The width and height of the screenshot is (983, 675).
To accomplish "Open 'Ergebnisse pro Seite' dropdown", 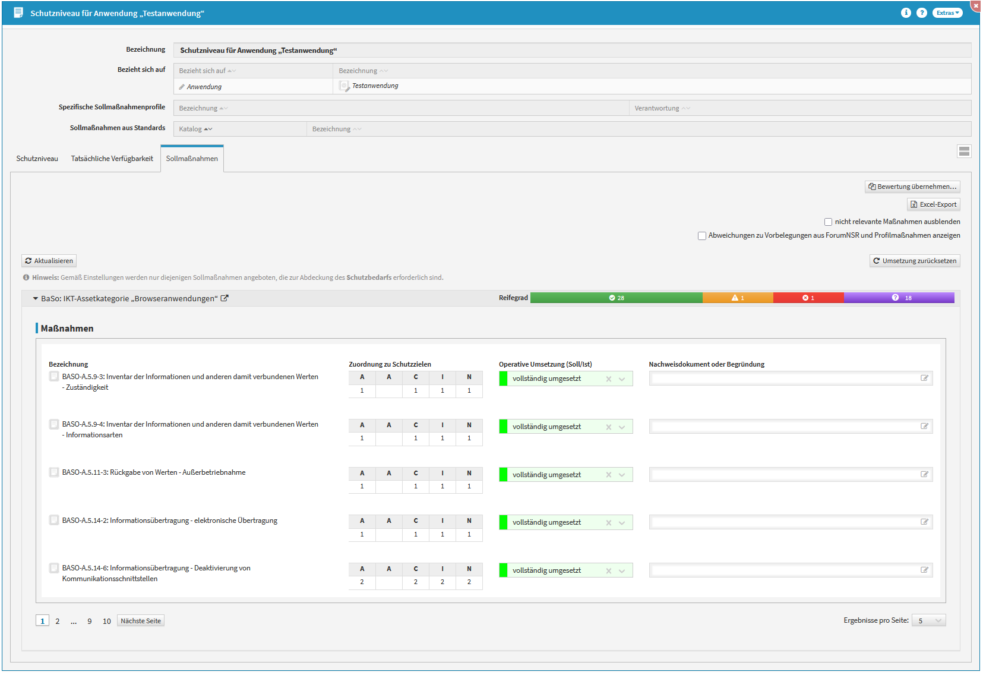I will [928, 621].
